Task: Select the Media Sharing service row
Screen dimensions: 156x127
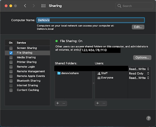Action: tap(27, 58)
